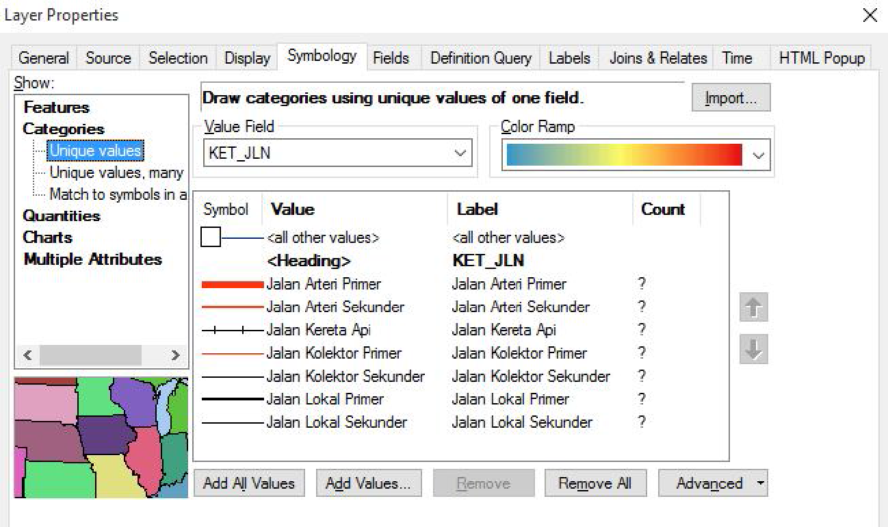Click the Jalan Lokal Primer line symbol
This screenshot has width=888, height=527.
[233, 399]
